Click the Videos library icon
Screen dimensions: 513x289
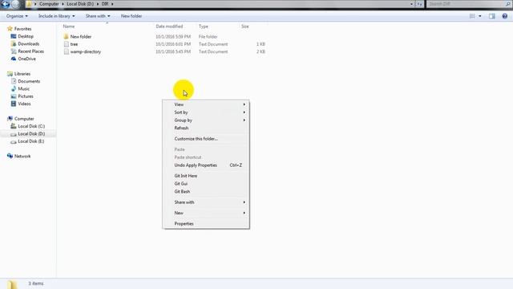(14, 104)
